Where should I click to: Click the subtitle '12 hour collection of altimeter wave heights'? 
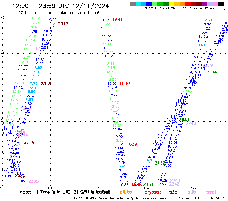pos(60,13)
